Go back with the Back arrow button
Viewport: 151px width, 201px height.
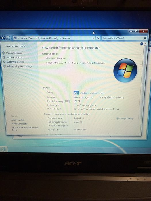pos(3,38)
